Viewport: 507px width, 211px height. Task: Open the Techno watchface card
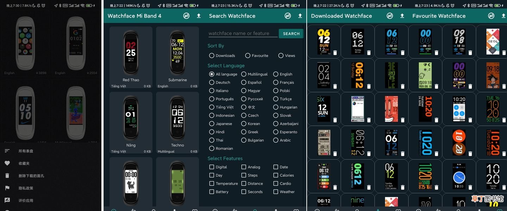pos(177,123)
